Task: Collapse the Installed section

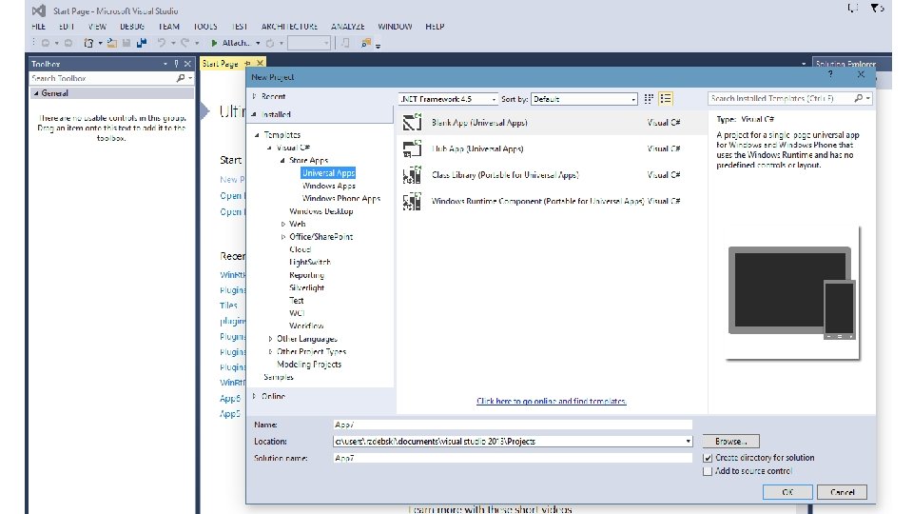Action: pyautogui.click(x=255, y=114)
